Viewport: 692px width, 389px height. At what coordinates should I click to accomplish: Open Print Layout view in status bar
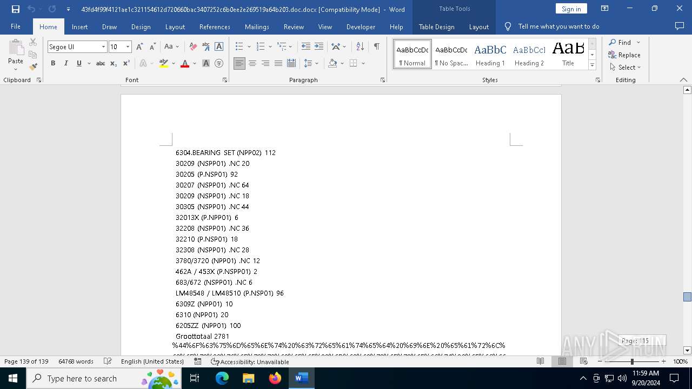click(562, 361)
